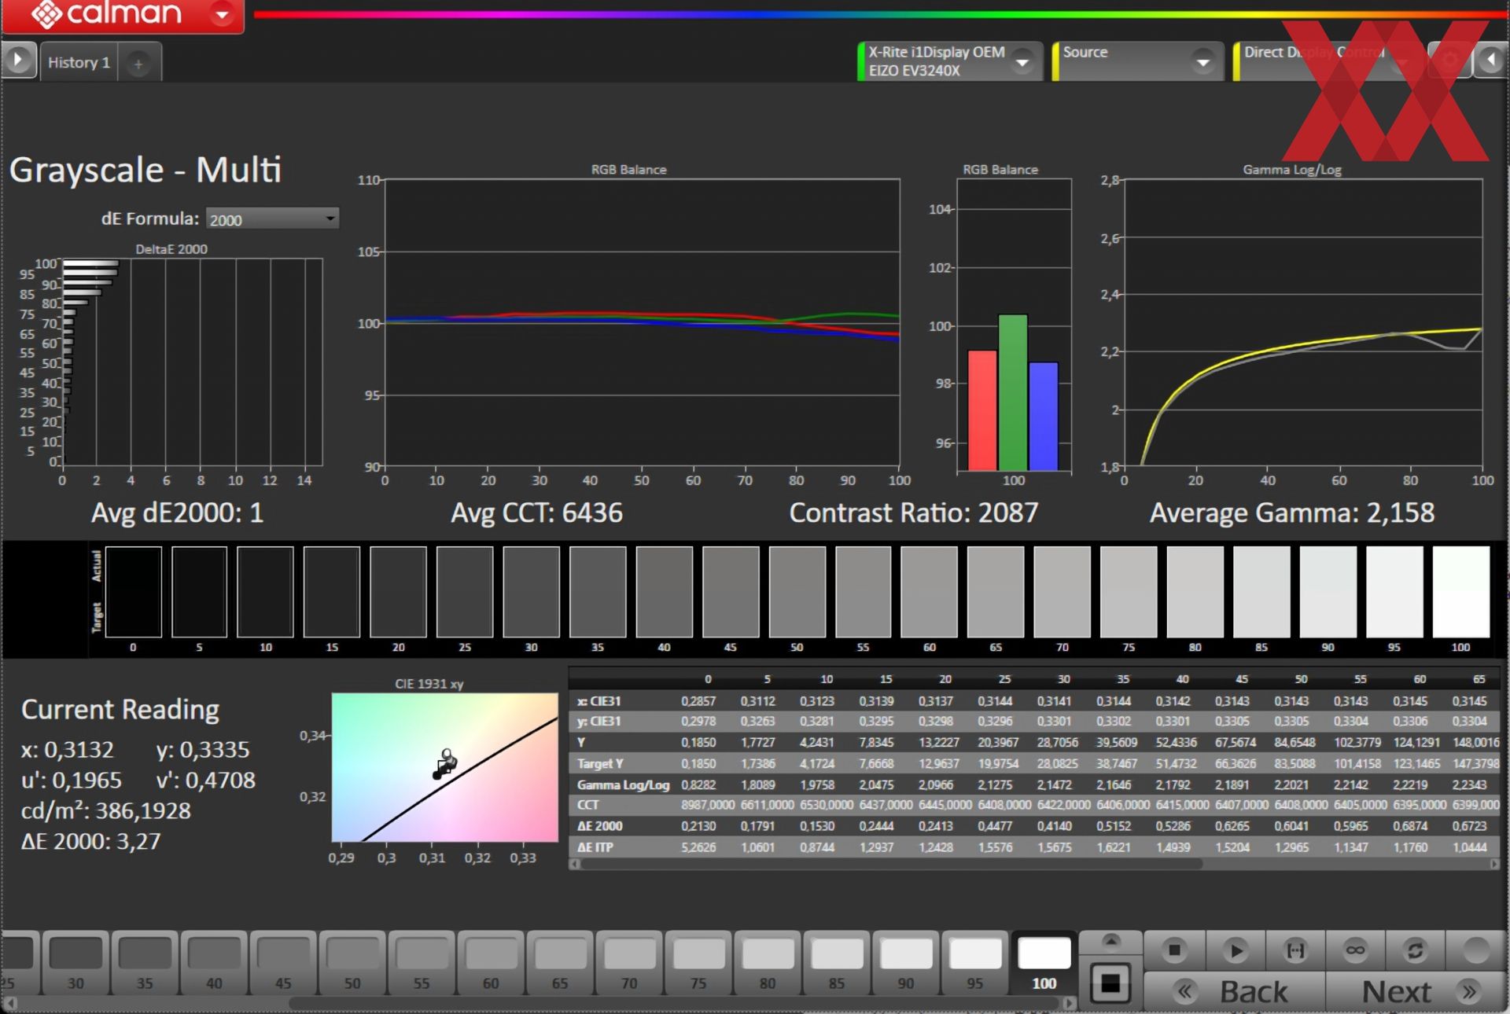
Task: Select the 95 percent gray patch button
Action: tap(974, 964)
